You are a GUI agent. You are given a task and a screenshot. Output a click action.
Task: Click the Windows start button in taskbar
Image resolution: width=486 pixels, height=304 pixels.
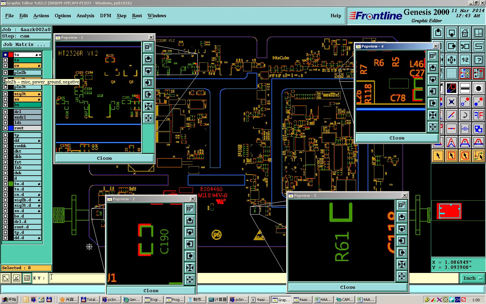[9, 300]
